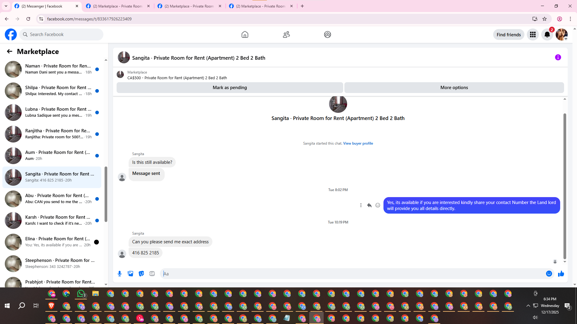Viewport: 577px width, 324px height.
Task: Open Facebook notifications bell
Action: tap(547, 34)
